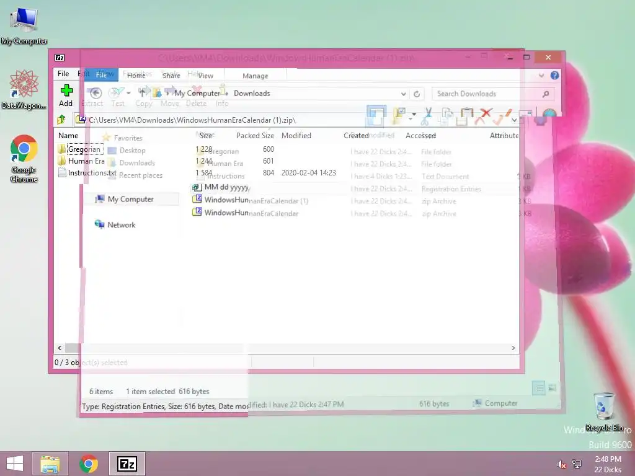The height and width of the screenshot is (476, 635).
Task: Click 7-Zip on the taskbar
Action: pyautogui.click(x=127, y=464)
